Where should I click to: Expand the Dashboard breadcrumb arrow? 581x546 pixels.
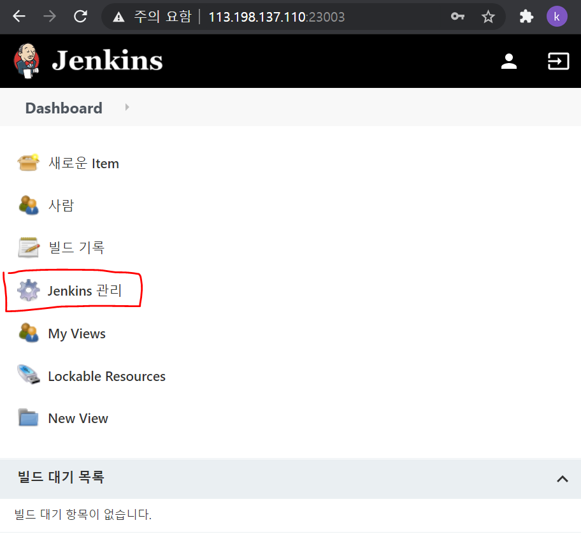[x=127, y=108]
